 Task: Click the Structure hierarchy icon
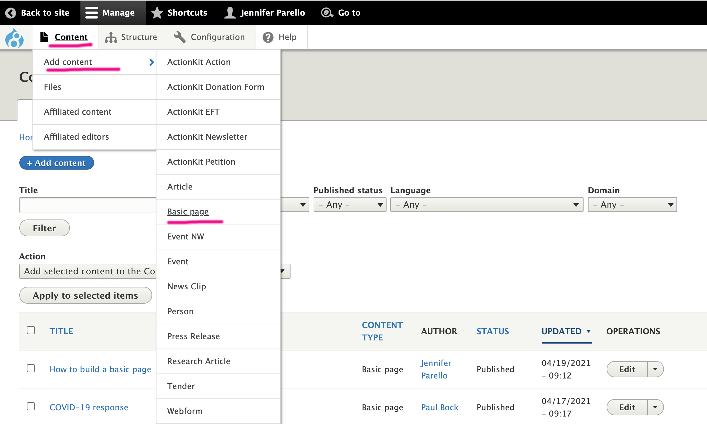pyautogui.click(x=111, y=37)
